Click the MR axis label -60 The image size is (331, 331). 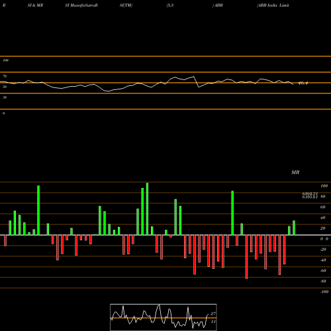(x=323, y=271)
